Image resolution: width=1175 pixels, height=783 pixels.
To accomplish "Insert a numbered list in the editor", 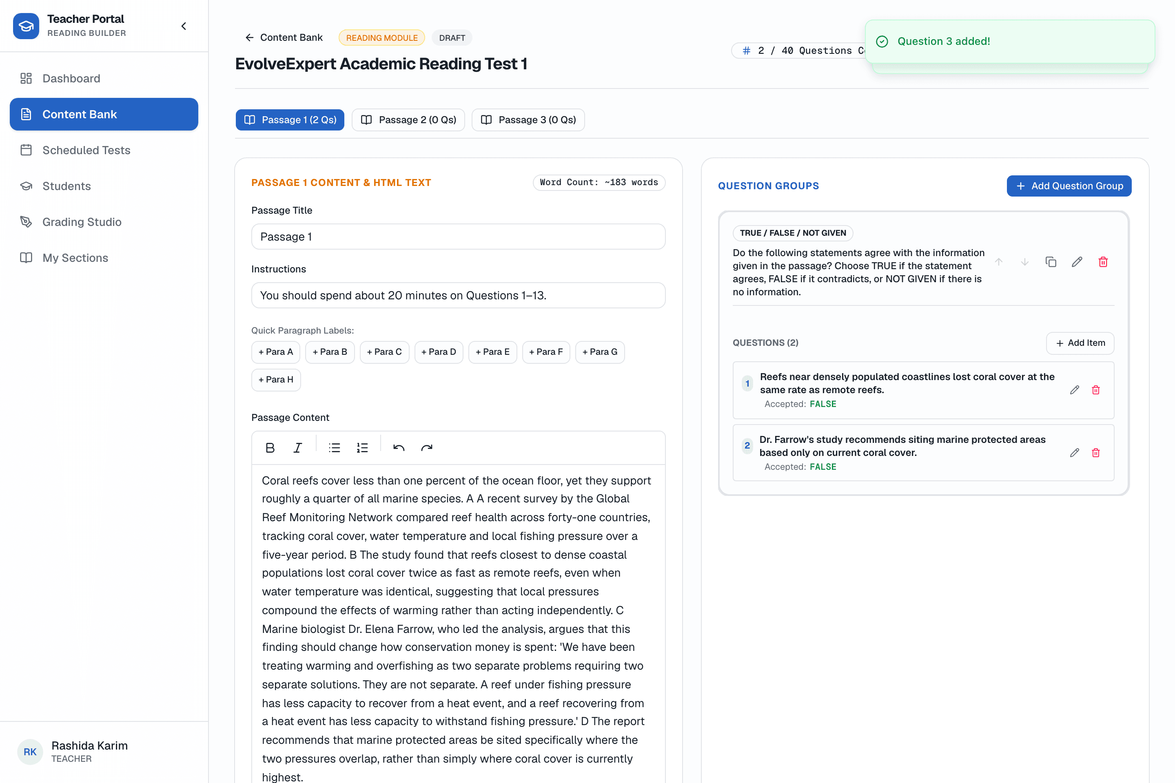I will [x=362, y=448].
